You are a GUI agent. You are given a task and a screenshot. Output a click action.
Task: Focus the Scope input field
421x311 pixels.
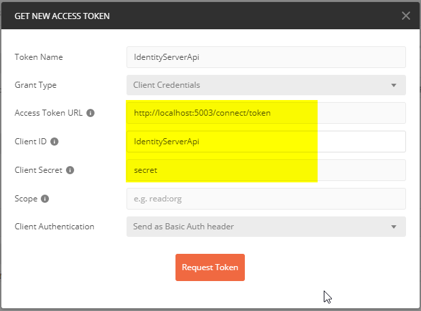click(266, 199)
